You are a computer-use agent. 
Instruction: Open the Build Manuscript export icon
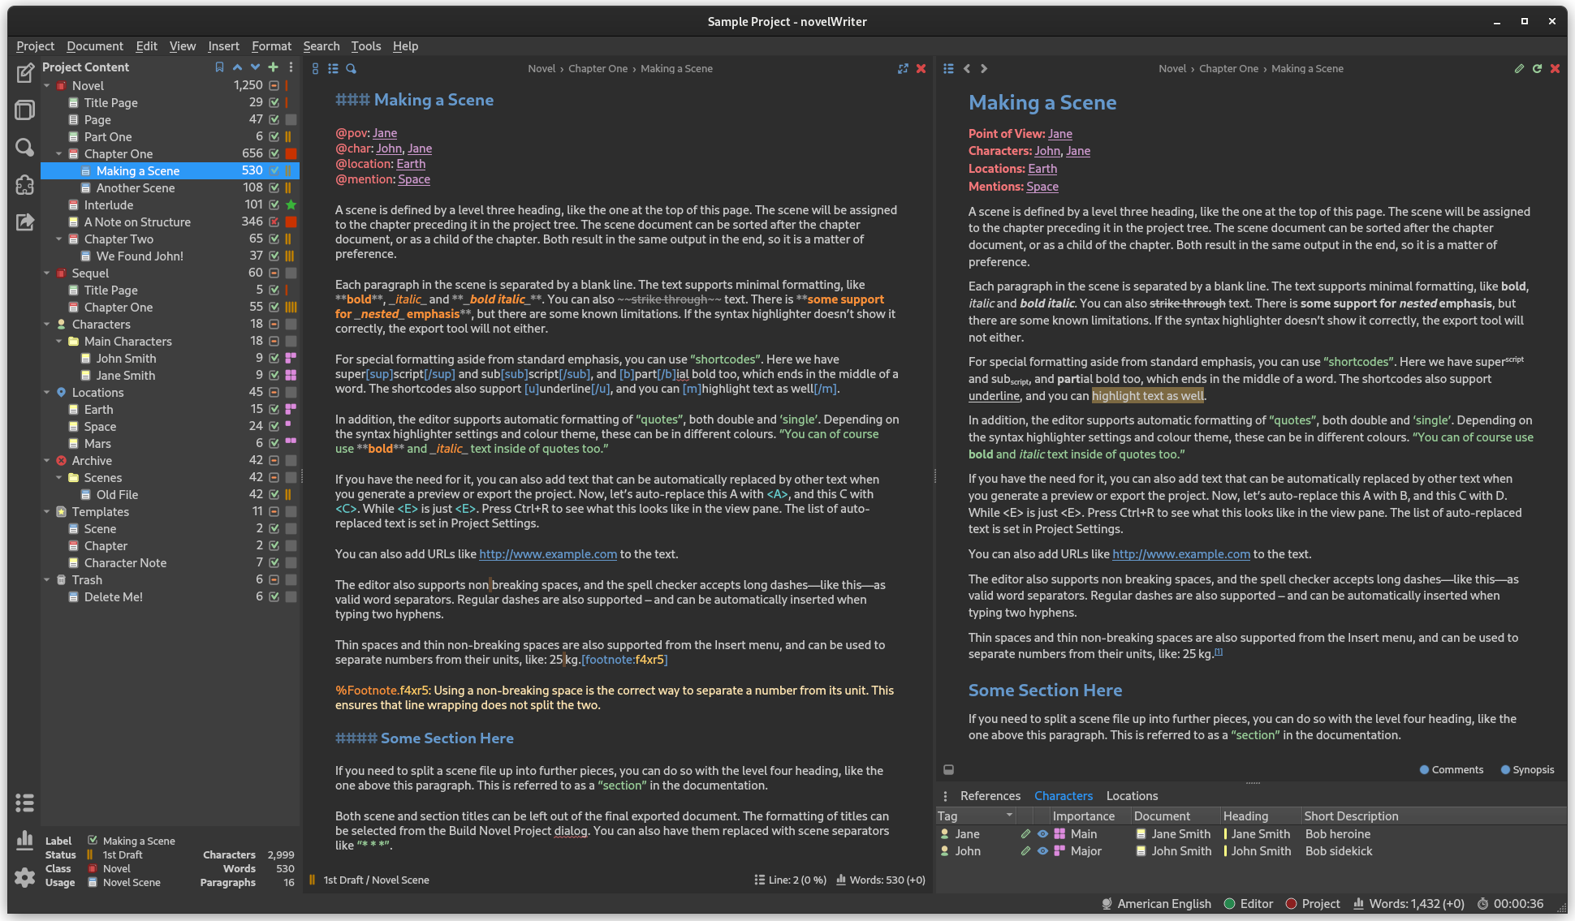pyautogui.click(x=25, y=222)
